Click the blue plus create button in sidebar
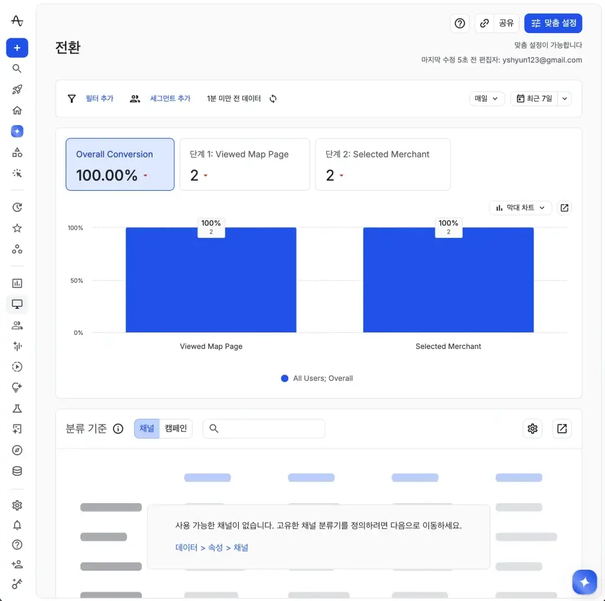The width and height of the screenshot is (605, 601). tap(17, 48)
